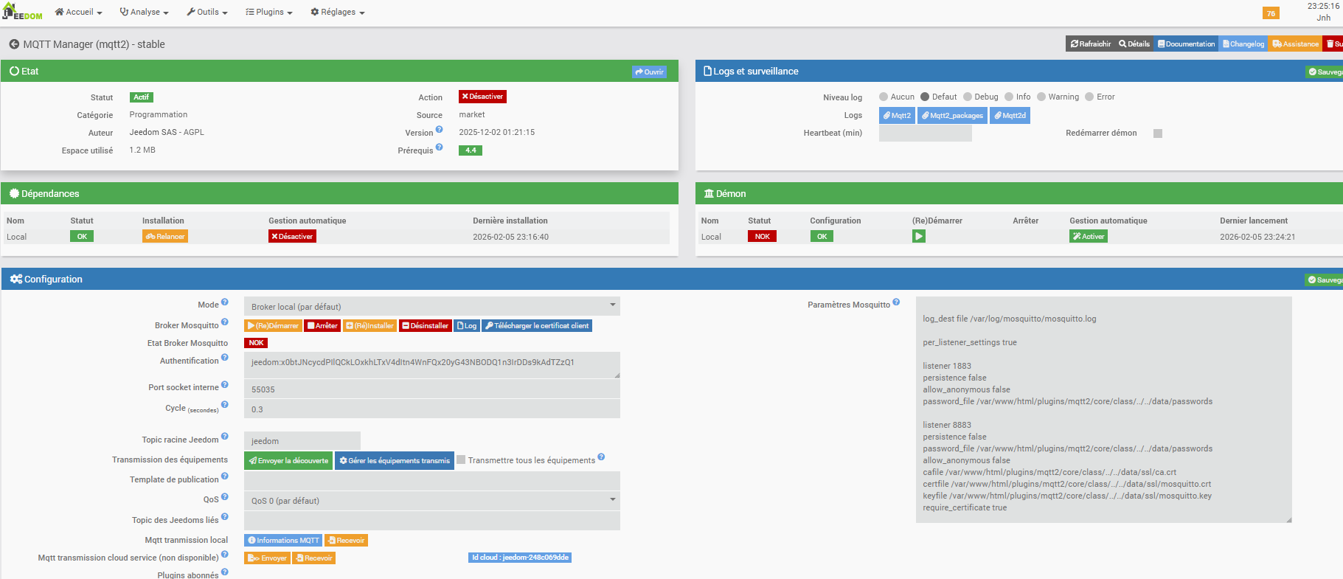The width and height of the screenshot is (1343, 579).
Task: Stop the Mosquitto broker with Arrêter
Action: coord(322,326)
